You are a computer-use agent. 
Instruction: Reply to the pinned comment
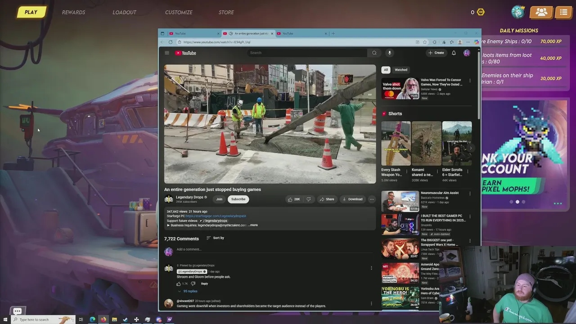204,283
